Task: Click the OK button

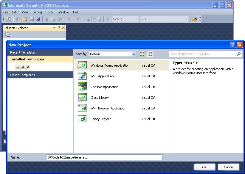Action: 204,167
